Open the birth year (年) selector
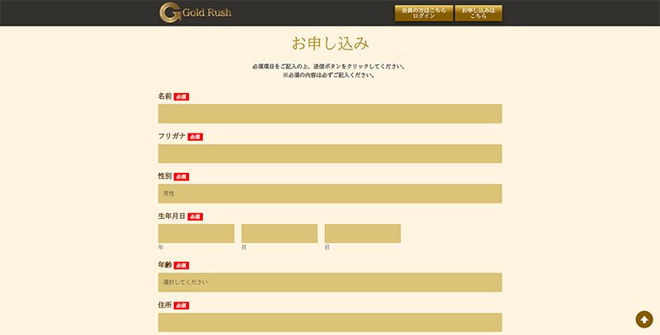 [196, 234]
